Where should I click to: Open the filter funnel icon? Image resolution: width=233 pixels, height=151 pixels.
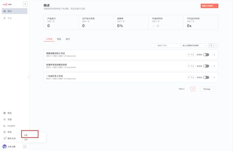click(x=211, y=46)
